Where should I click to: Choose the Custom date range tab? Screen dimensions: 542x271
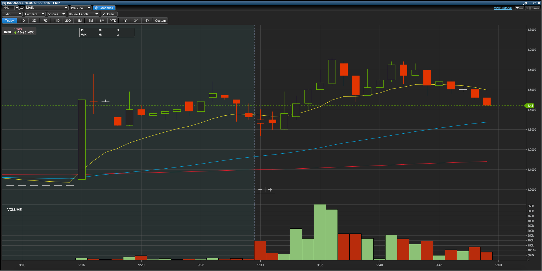click(160, 21)
